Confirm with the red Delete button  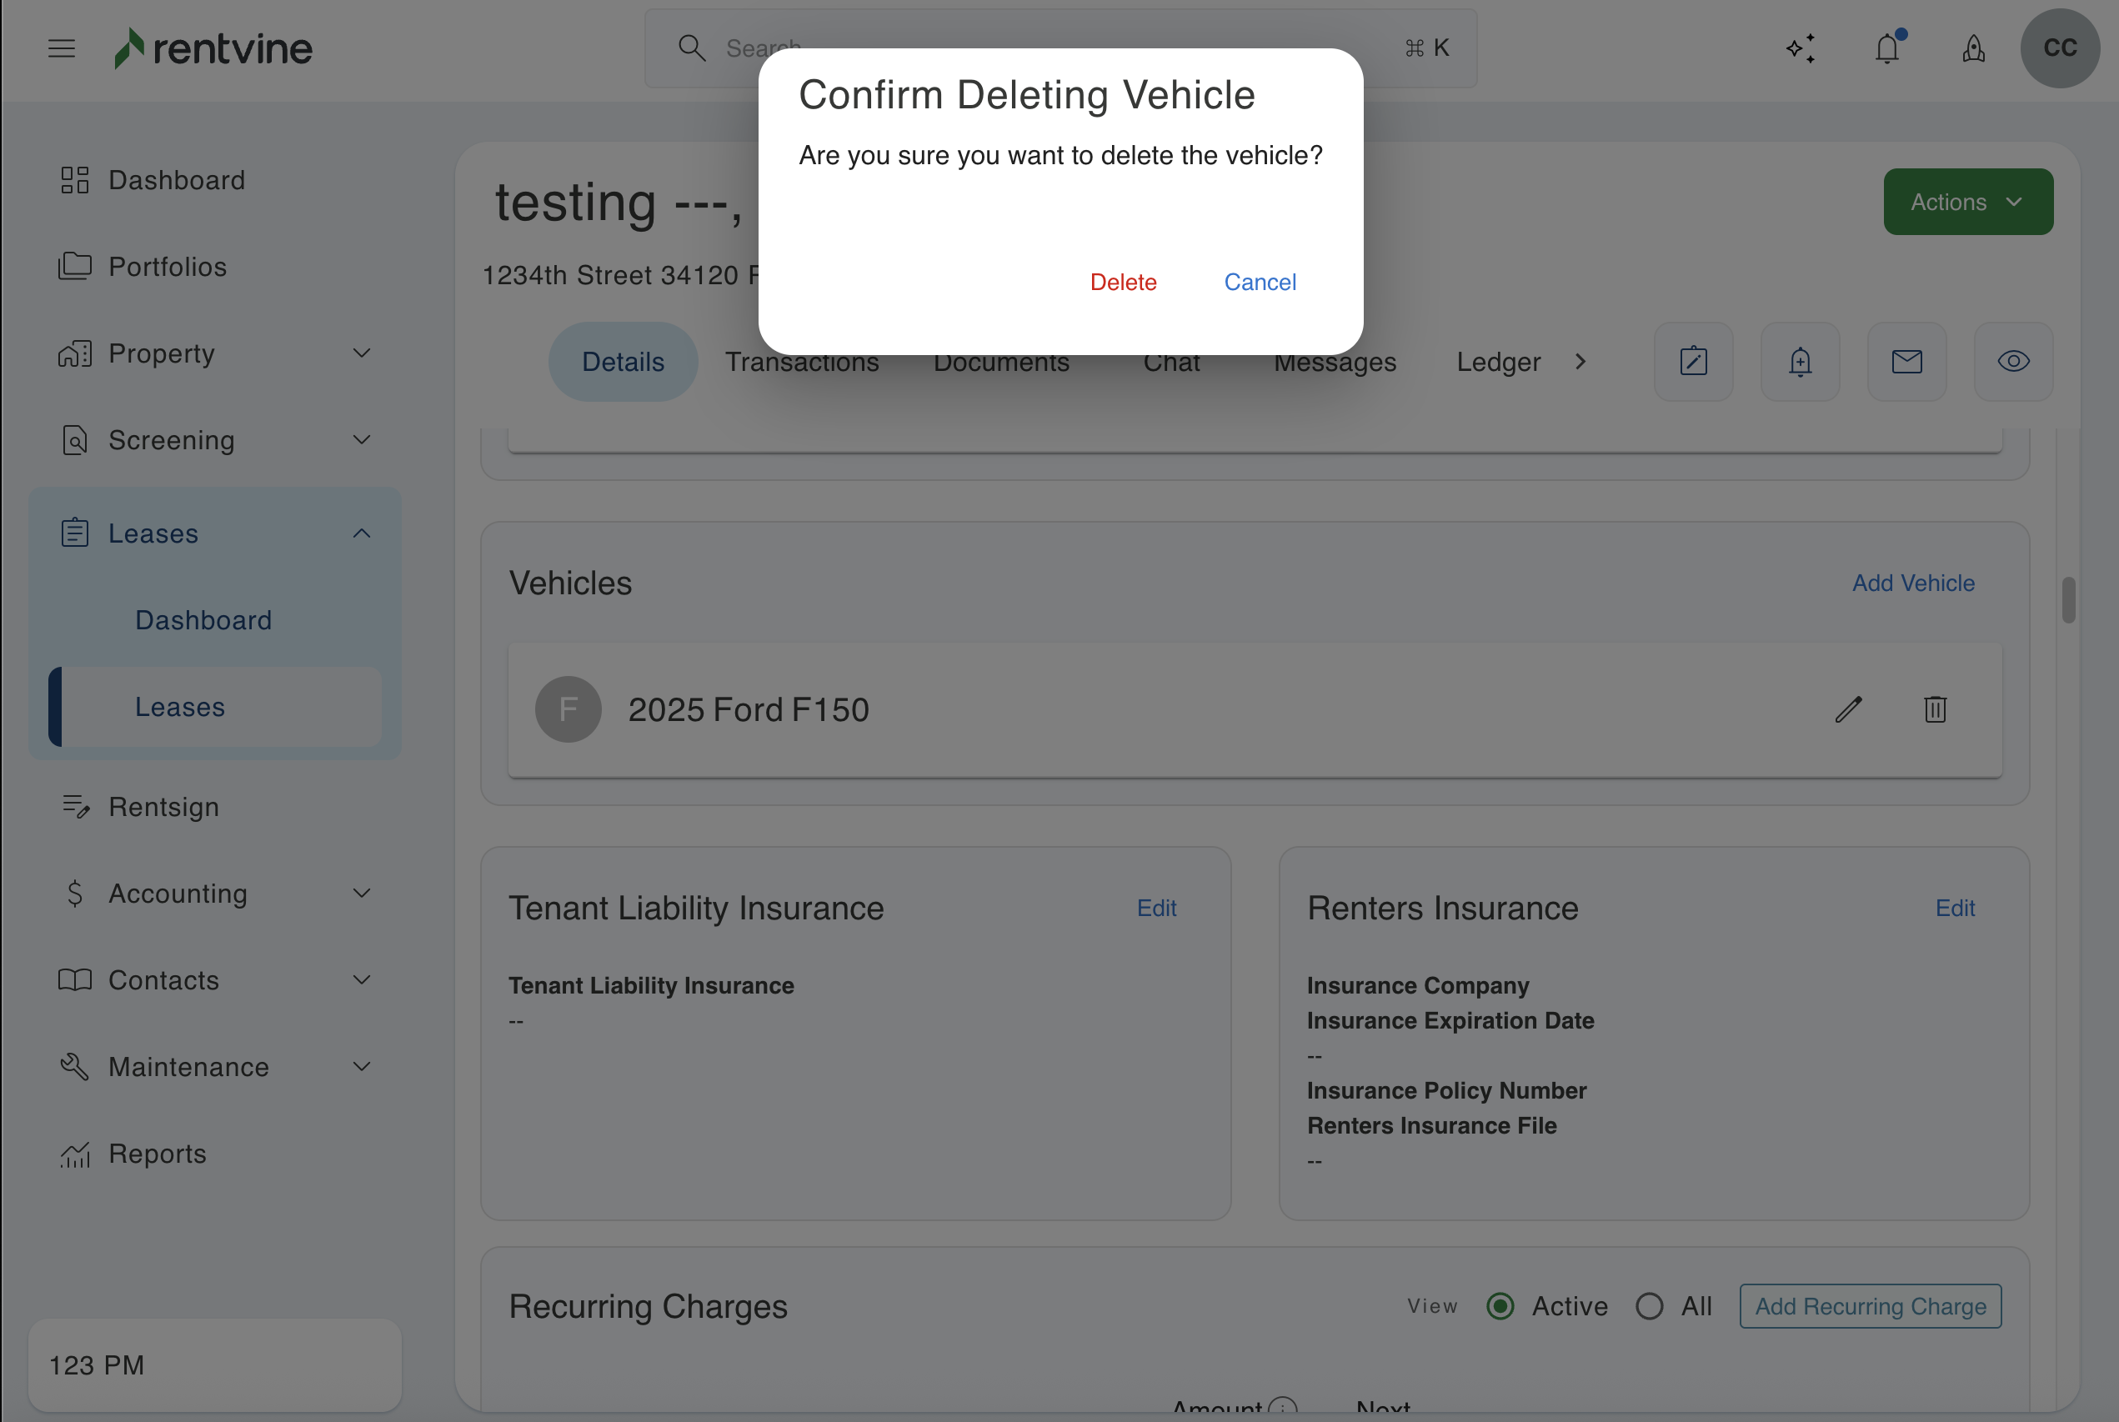click(x=1123, y=282)
